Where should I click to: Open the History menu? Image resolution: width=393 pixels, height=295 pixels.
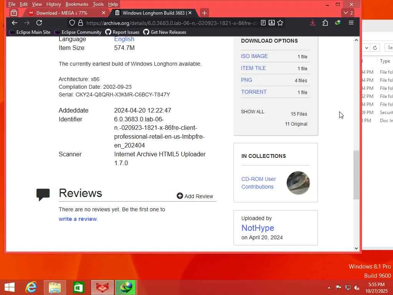point(54,4)
